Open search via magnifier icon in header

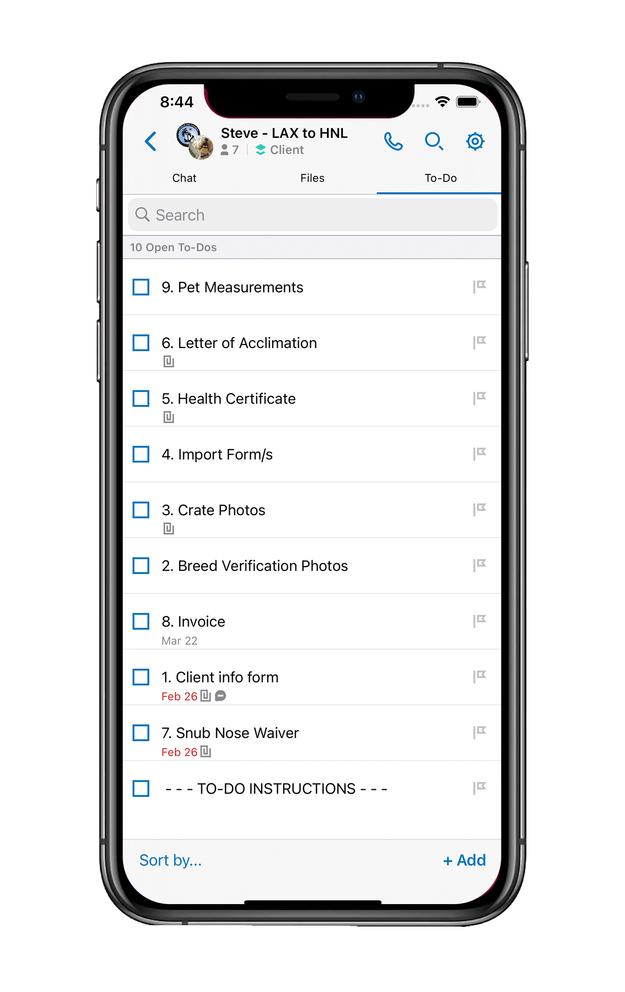tap(434, 142)
